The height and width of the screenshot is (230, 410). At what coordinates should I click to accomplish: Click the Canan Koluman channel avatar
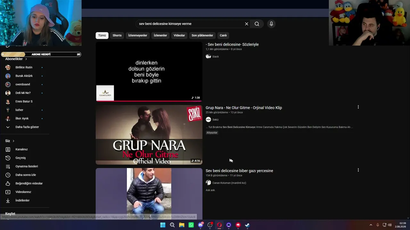[208, 183]
